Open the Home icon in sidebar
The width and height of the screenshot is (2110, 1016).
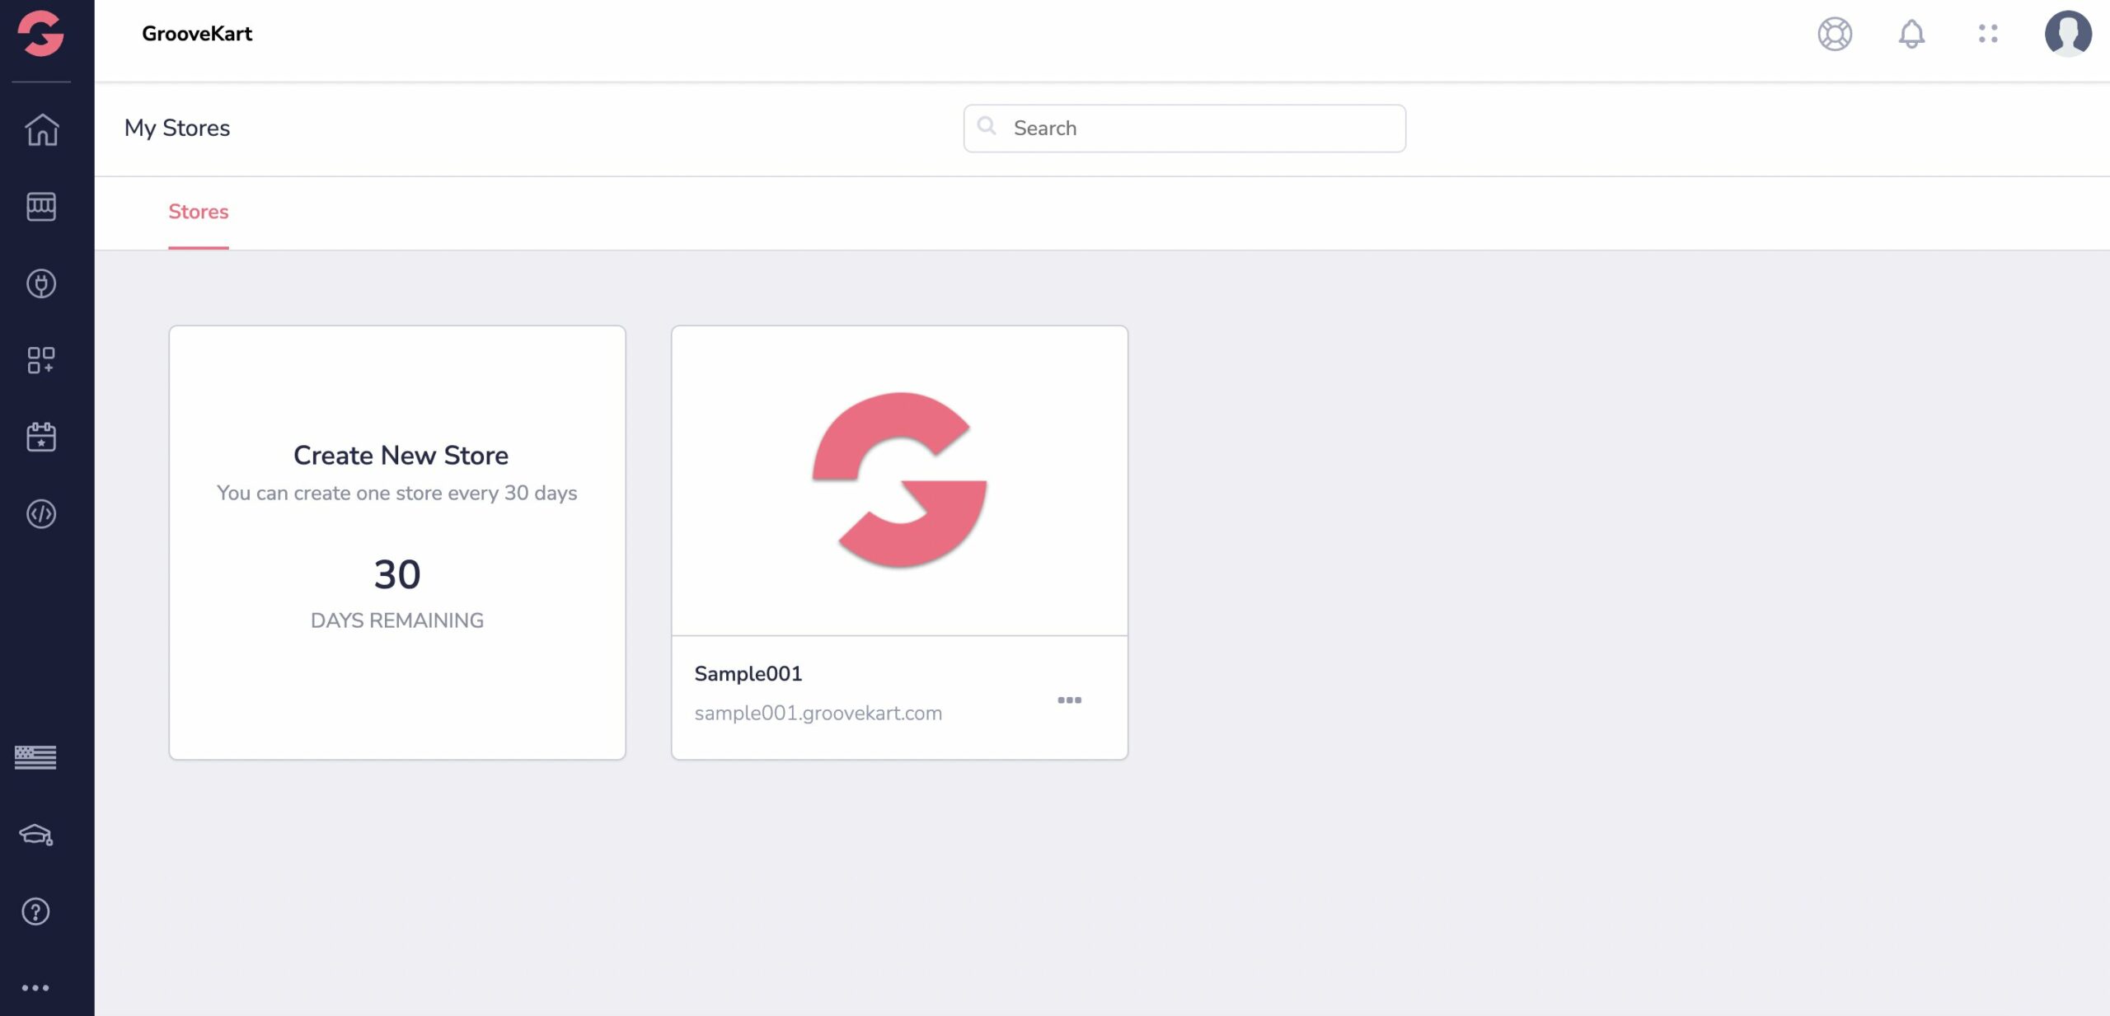click(41, 129)
